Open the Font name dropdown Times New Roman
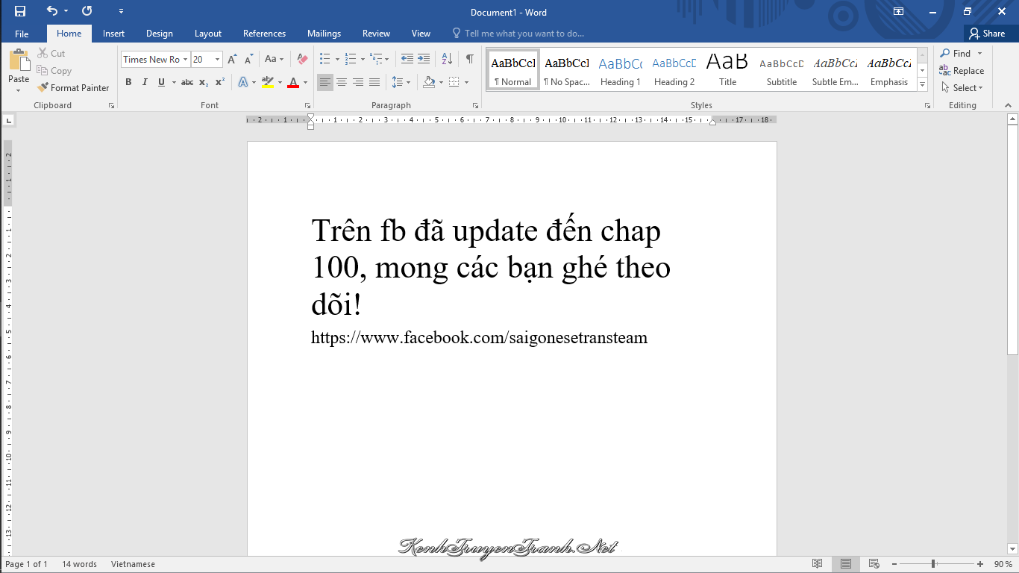1019x573 pixels. pyautogui.click(x=185, y=60)
